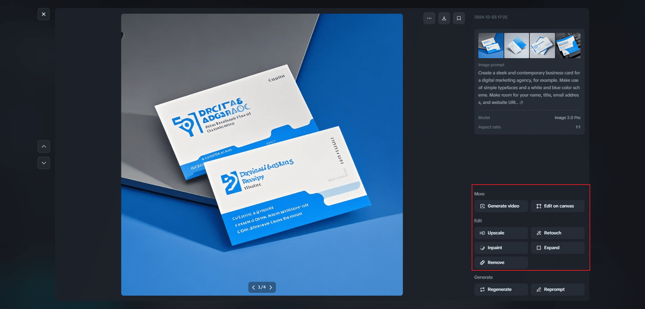Navigate to the next generation set
The image size is (645, 309).
click(44, 163)
